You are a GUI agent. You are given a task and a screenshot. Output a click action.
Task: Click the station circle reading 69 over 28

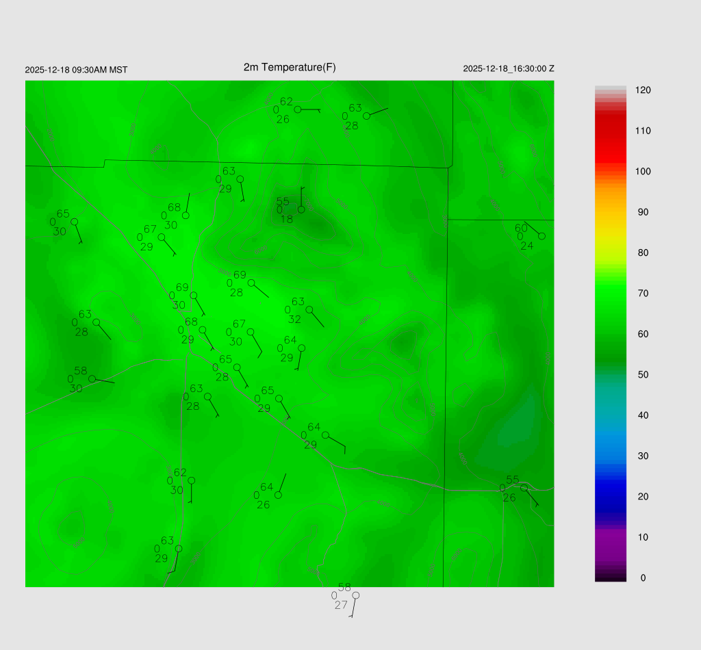[251, 283]
